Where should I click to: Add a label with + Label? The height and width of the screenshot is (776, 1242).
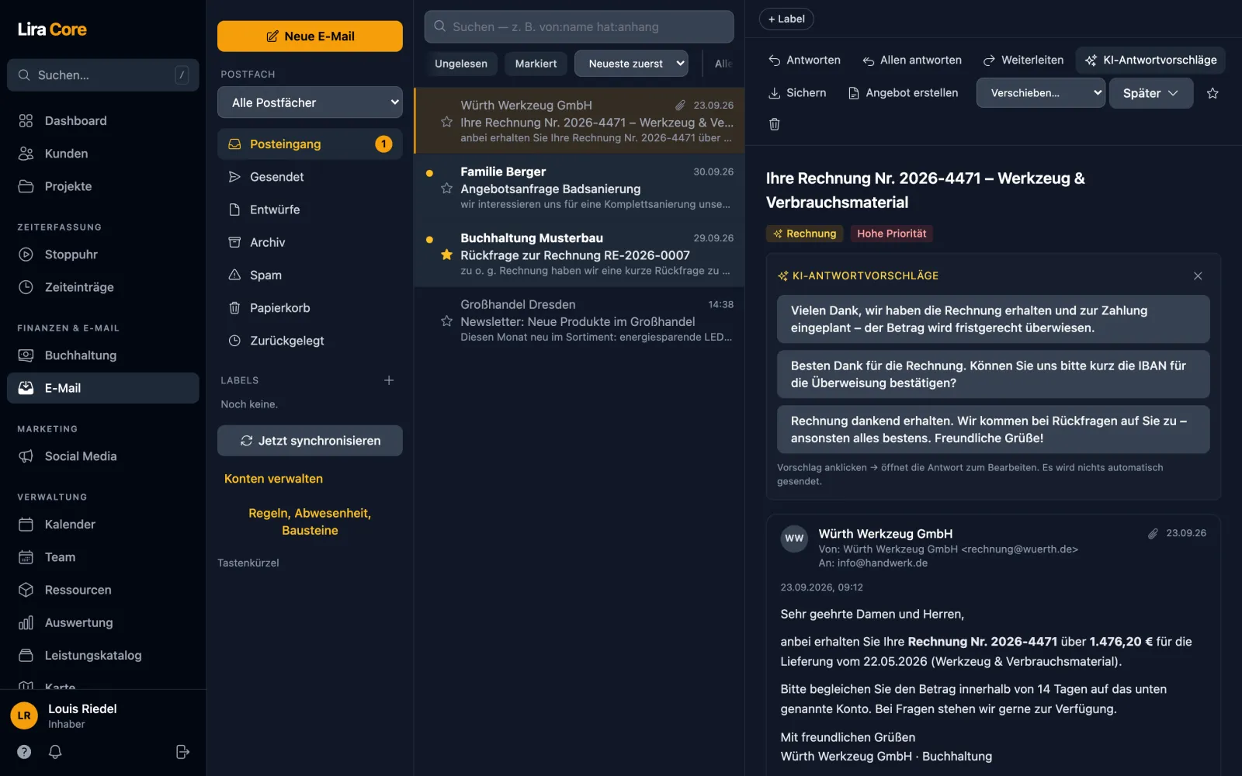point(786,19)
